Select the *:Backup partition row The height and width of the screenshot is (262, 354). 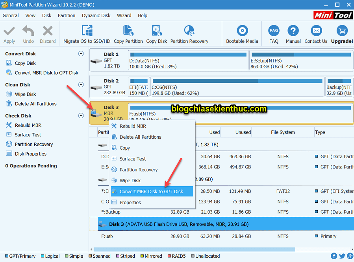click(226, 212)
